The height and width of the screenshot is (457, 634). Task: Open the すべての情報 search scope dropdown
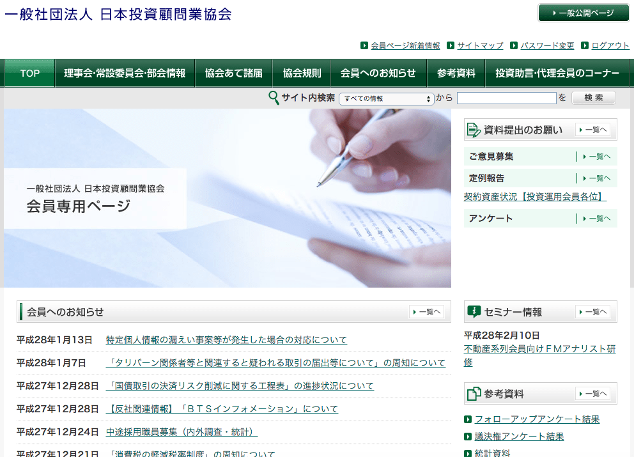click(x=387, y=98)
